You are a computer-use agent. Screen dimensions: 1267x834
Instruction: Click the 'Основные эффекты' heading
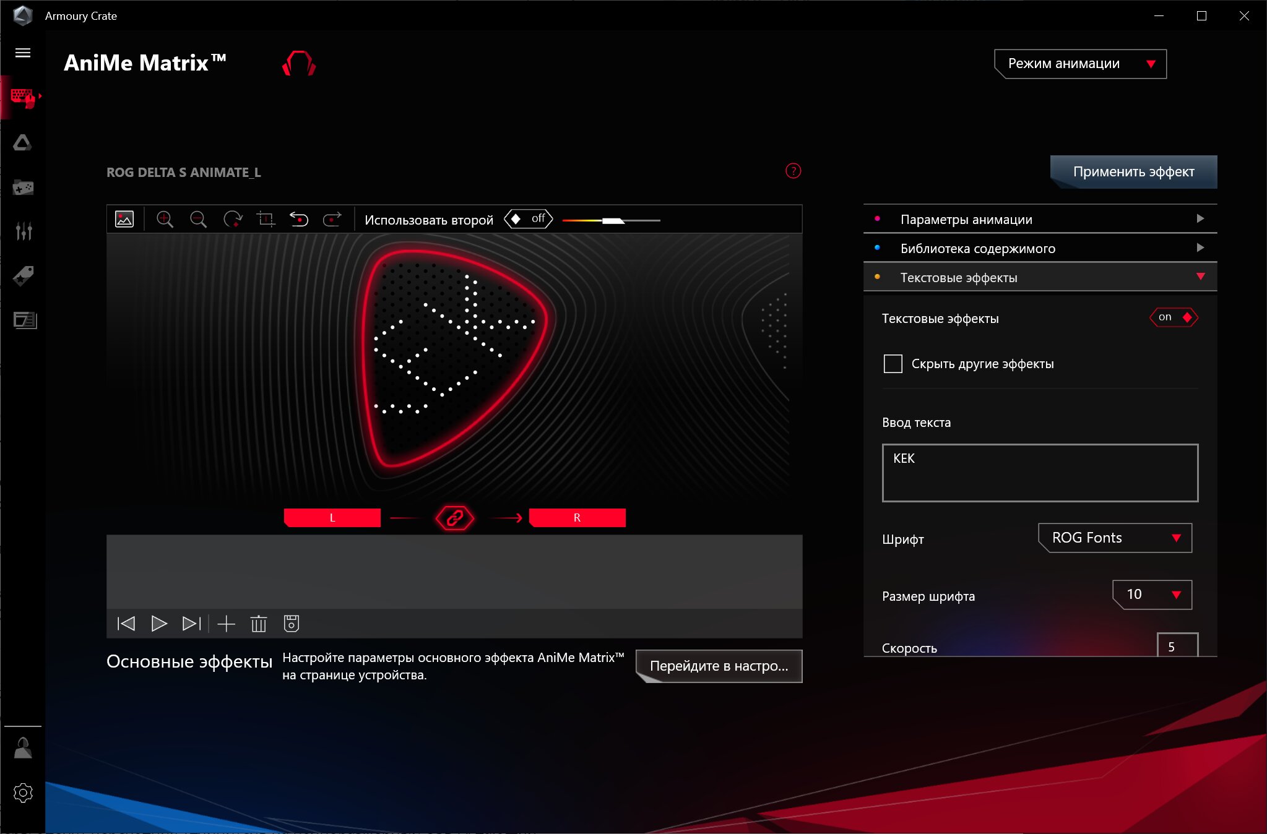tap(189, 661)
